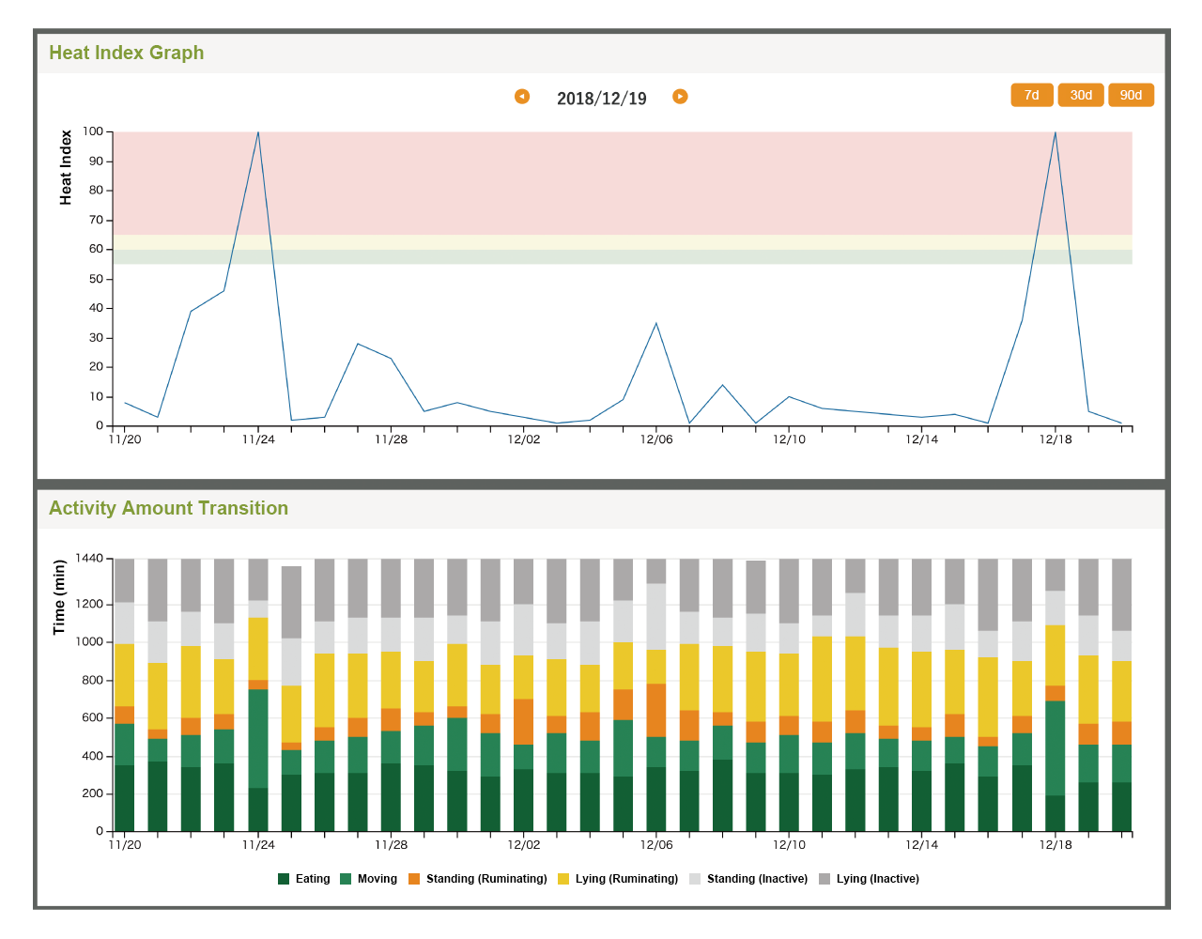Click the Activity Amount Transition heading

[x=168, y=508]
